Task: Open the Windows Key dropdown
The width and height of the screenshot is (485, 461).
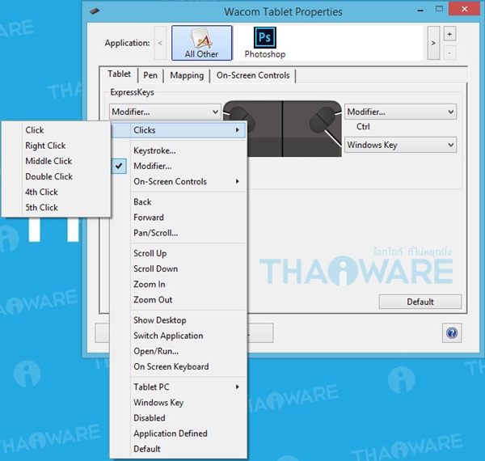Action: [x=401, y=145]
